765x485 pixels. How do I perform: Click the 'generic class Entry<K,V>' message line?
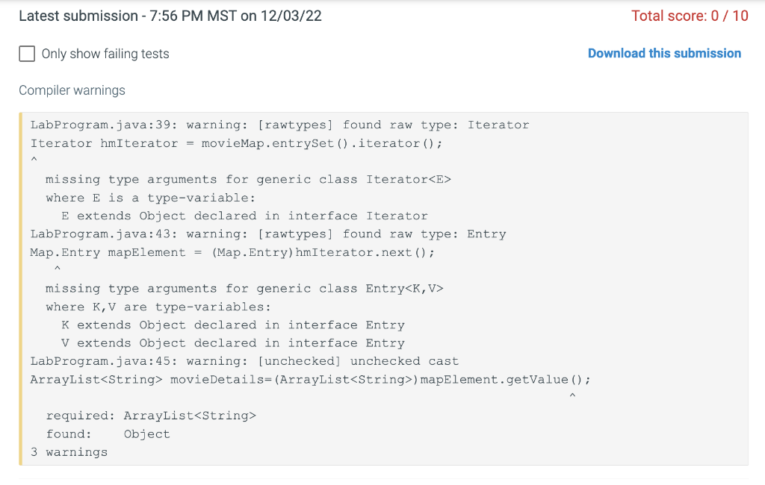pyautogui.click(x=244, y=289)
